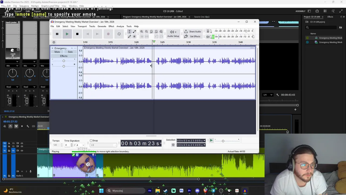Click the Zoom Toggle icon
Screen dimensions: 346x195
(x=161, y=32)
